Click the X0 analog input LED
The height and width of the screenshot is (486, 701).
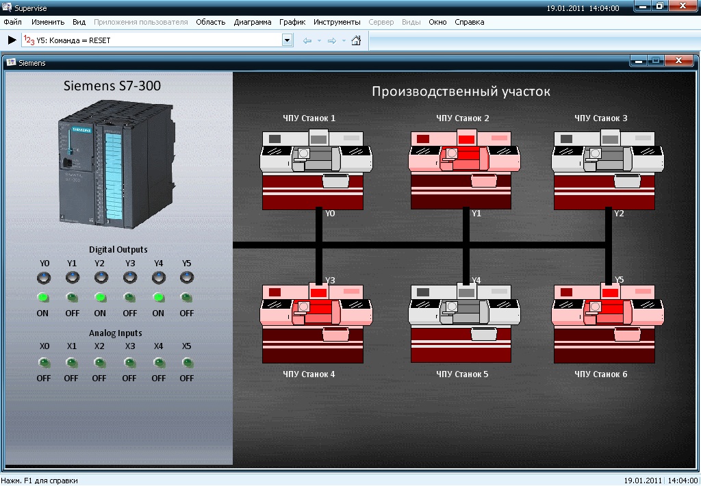click(44, 362)
